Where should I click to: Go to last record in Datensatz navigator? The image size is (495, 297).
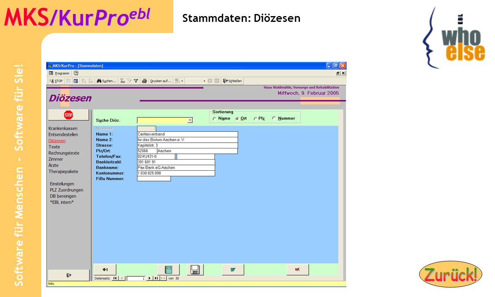point(156,278)
